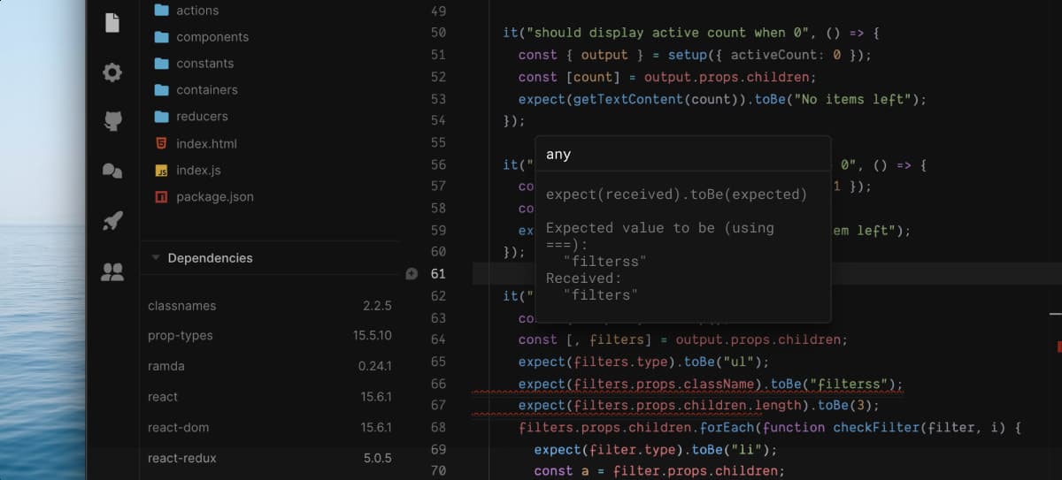Viewport: 1062px width, 480px height.
Task: Select the index.js file
Action: [198, 170]
